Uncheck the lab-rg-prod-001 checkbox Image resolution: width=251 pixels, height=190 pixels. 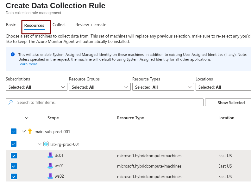click(14, 144)
